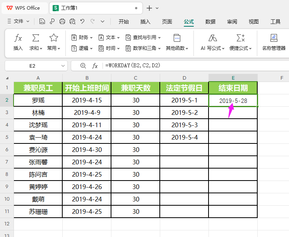This screenshot has width=289, height=237.
Task: Redo the last action
Action: click(x=92, y=22)
